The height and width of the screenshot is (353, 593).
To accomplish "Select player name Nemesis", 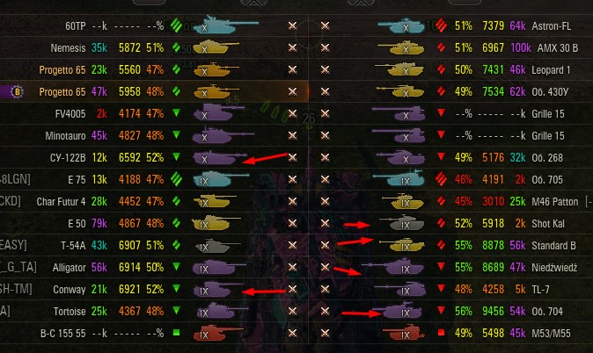I will tap(68, 48).
